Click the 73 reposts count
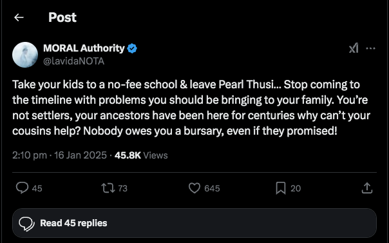The width and height of the screenshot is (389, 243). coord(122,188)
